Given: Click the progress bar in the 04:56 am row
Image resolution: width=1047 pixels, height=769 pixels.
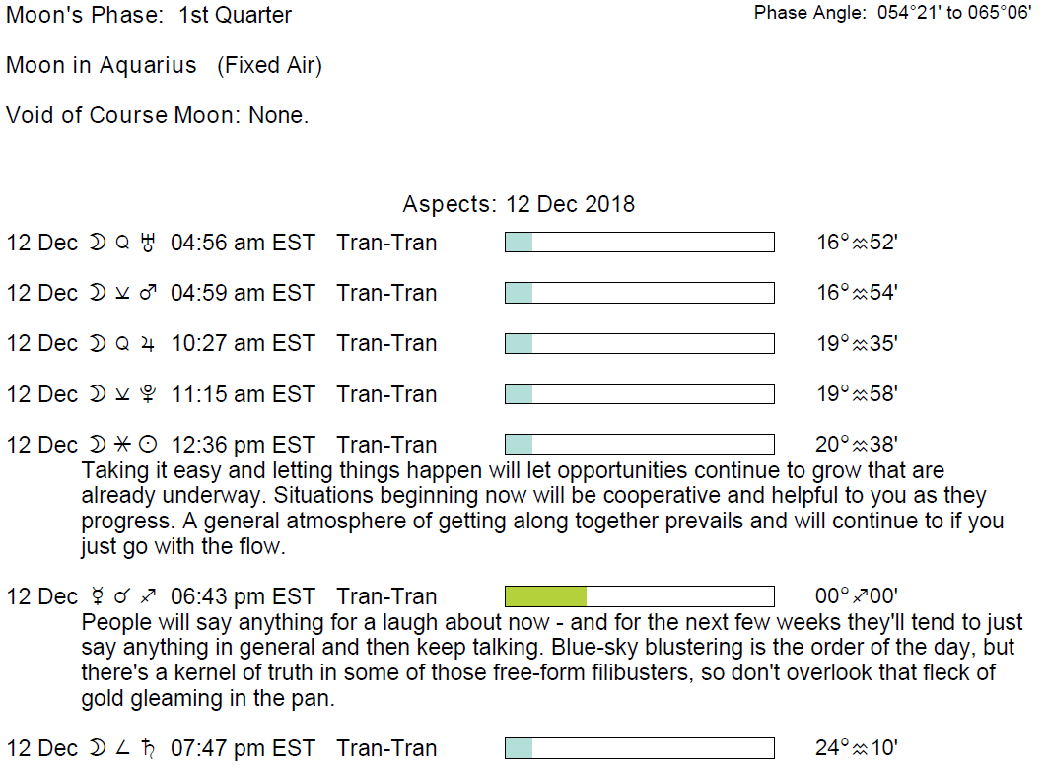Looking at the screenshot, I should [639, 243].
